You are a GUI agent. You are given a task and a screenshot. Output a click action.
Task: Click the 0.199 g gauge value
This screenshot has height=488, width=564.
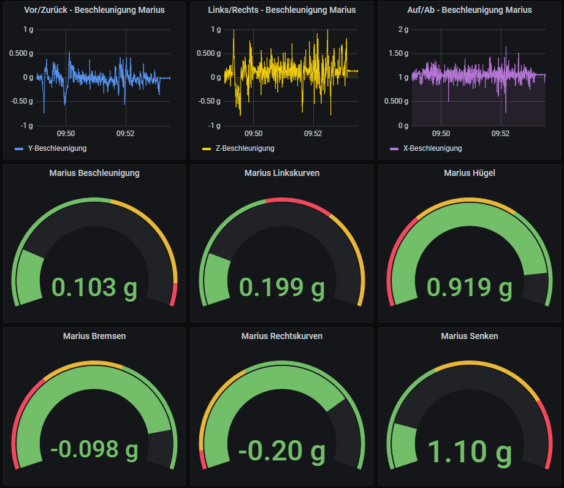coord(282,288)
